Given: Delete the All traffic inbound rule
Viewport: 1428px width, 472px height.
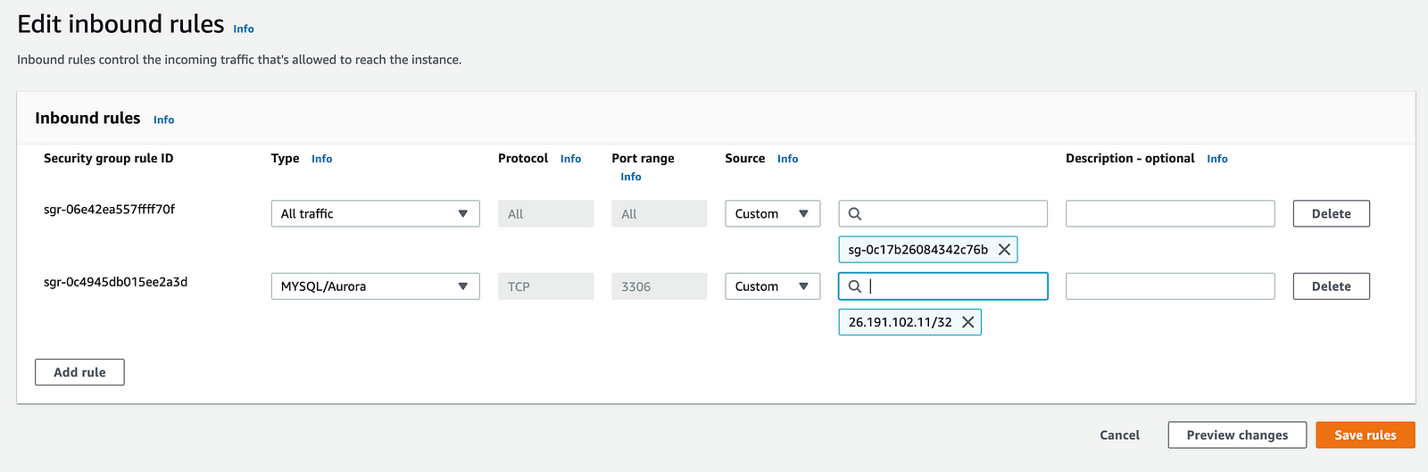Looking at the screenshot, I should pos(1331,214).
